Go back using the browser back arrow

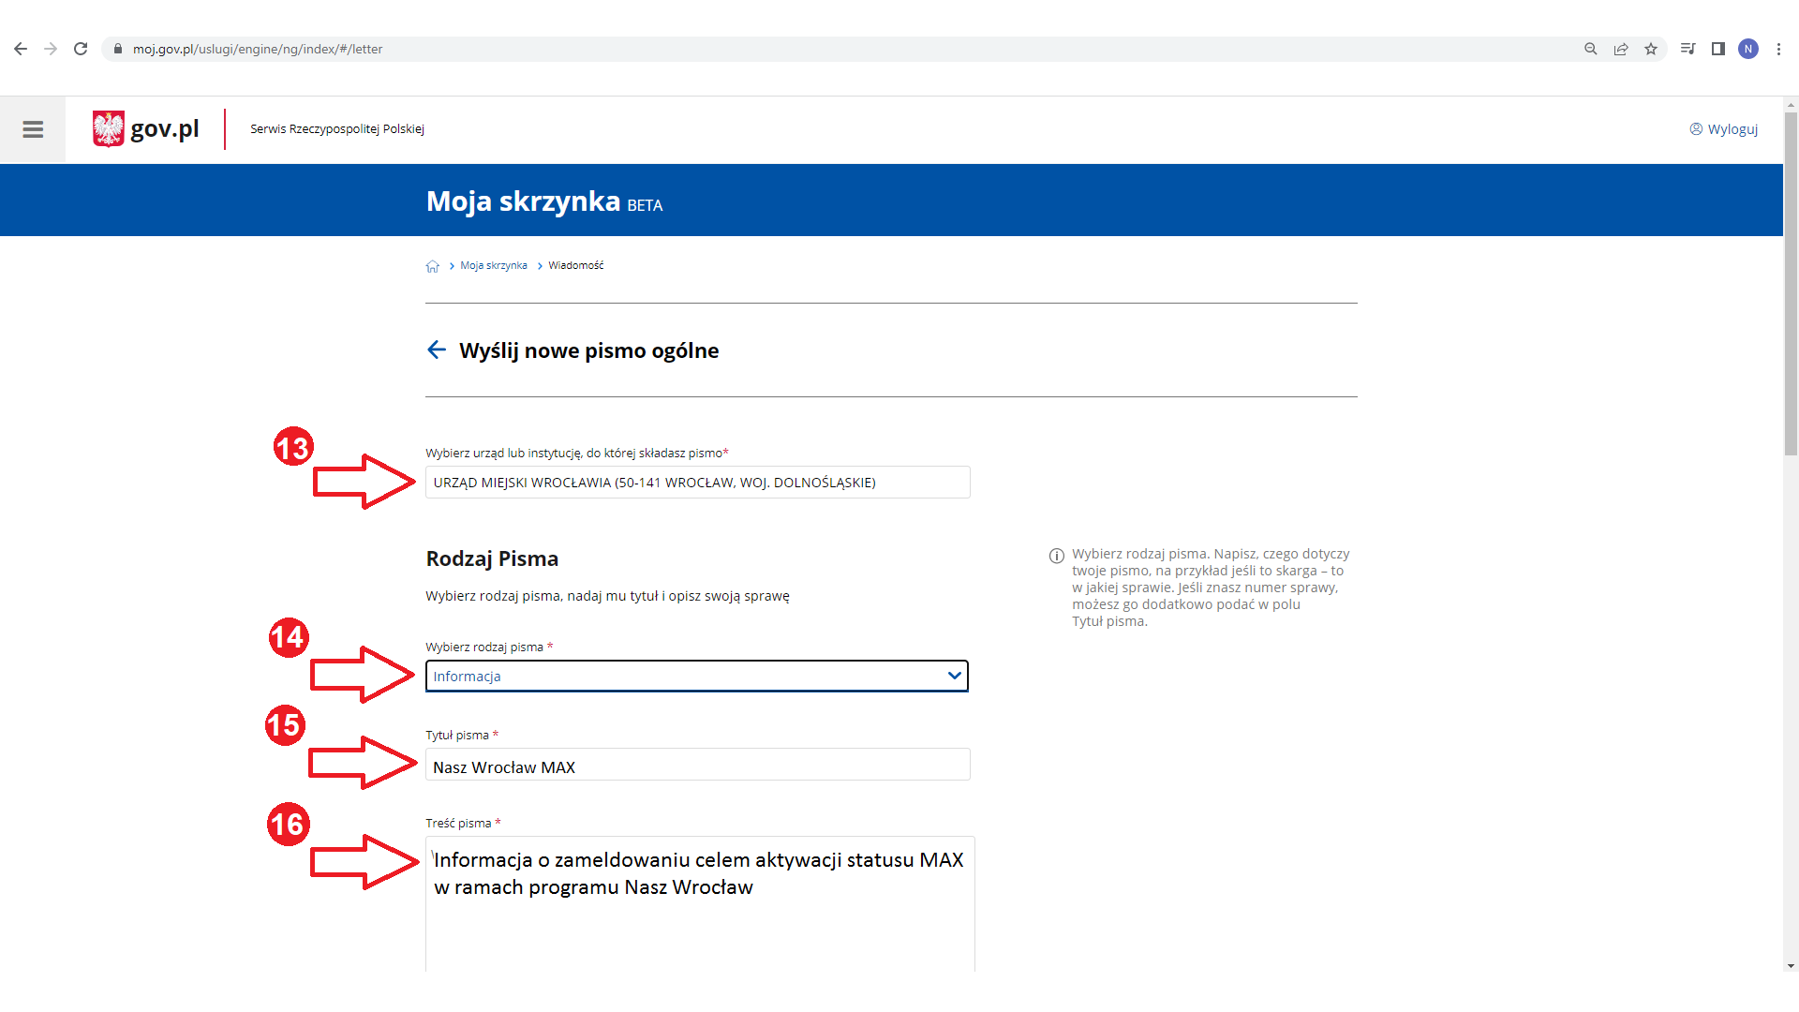(x=21, y=49)
